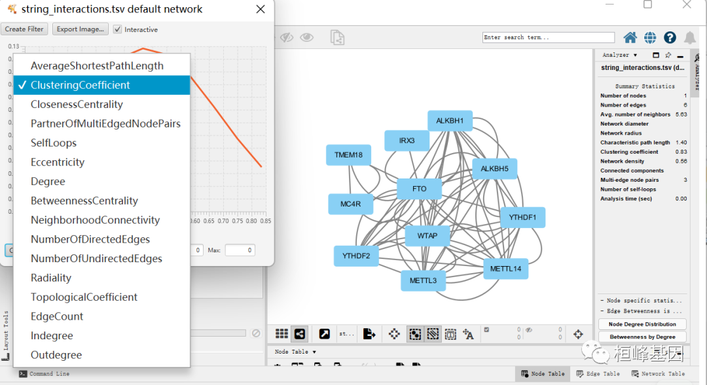Screen dimensions: 707x385
Task: Select Indegree option
Action: (x=102, y=336)
